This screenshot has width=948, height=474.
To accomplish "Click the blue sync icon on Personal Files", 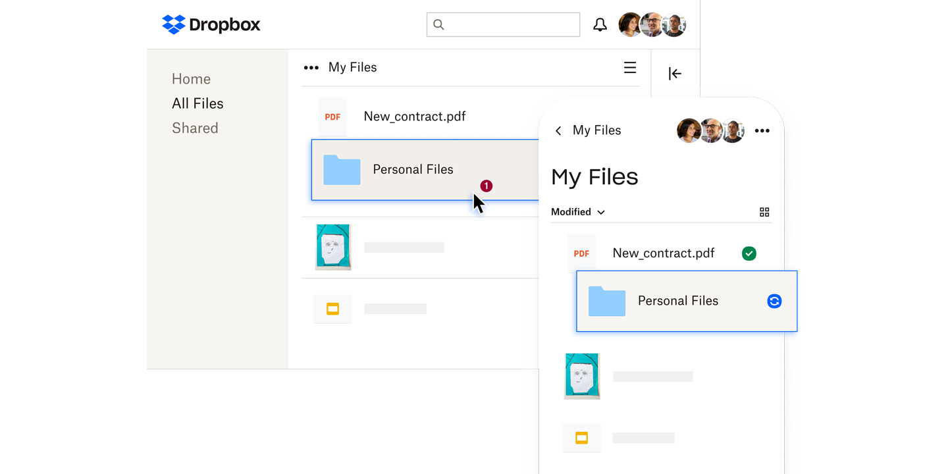I will point(774,301).
